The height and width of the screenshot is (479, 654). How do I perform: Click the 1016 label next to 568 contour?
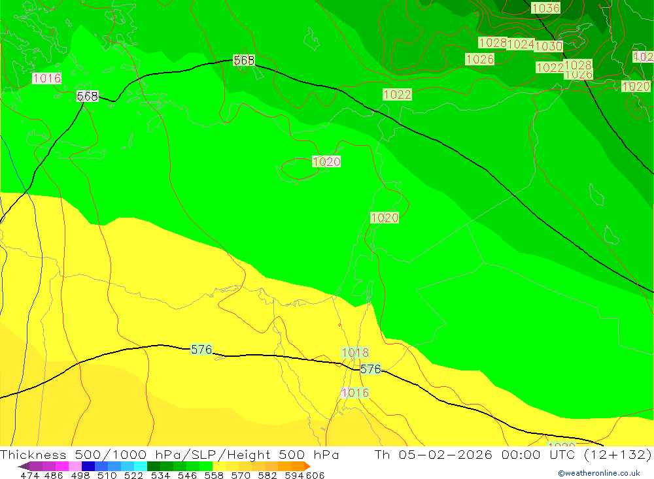pyautogui.click(x=46, y=78)
